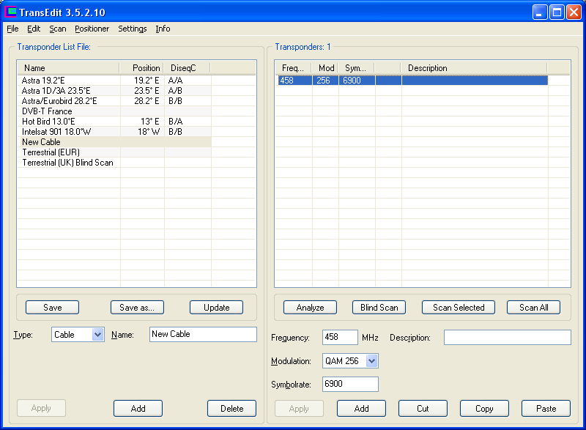The height and width of the screenshot is (430, 586).
Task: Delete the selected transponder list
Action: (231, 408)
